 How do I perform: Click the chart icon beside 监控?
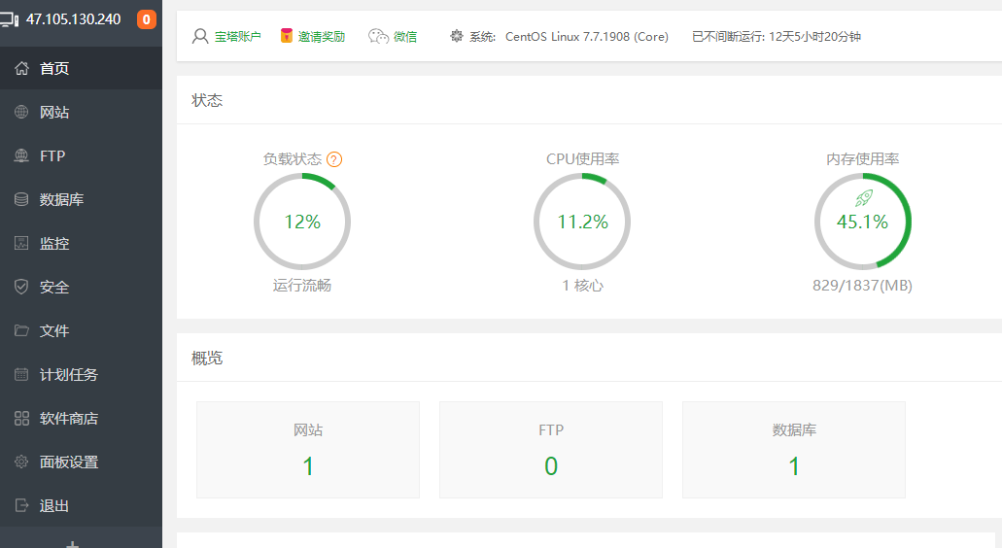pyautogui.click(x=21, y=243)
